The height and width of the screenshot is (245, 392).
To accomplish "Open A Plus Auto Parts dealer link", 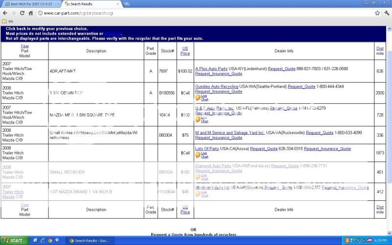I will [x=211, y=69].
